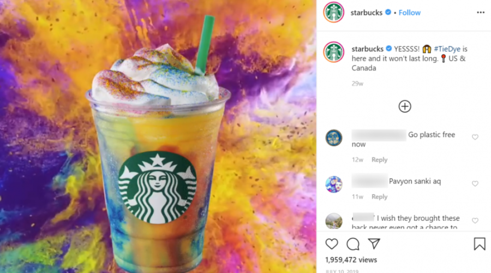Click starbucks avatar beside the caption
The height and width of the screenshot is (273, 491).
(x=334, y=52)
